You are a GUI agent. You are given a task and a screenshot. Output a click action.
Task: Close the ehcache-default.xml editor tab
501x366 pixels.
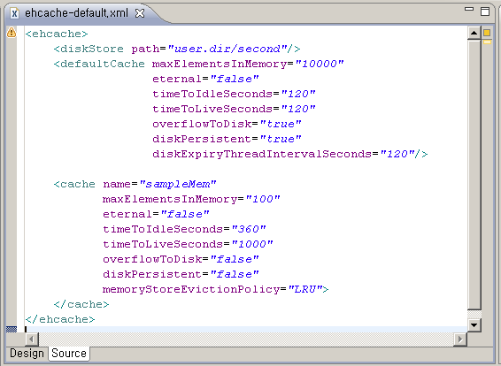[140, 13]
